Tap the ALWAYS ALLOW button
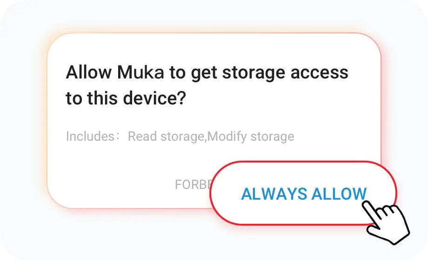The height and width of the screenshot is (260, 428). click(x=303, y=194)
